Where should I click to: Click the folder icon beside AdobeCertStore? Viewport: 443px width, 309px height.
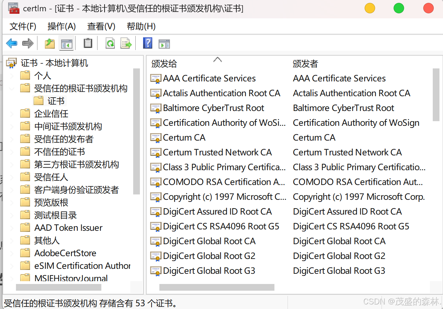click(x=25, y=253)
